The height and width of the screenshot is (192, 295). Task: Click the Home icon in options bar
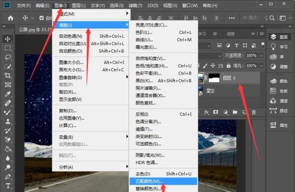[x=10, y=18]
